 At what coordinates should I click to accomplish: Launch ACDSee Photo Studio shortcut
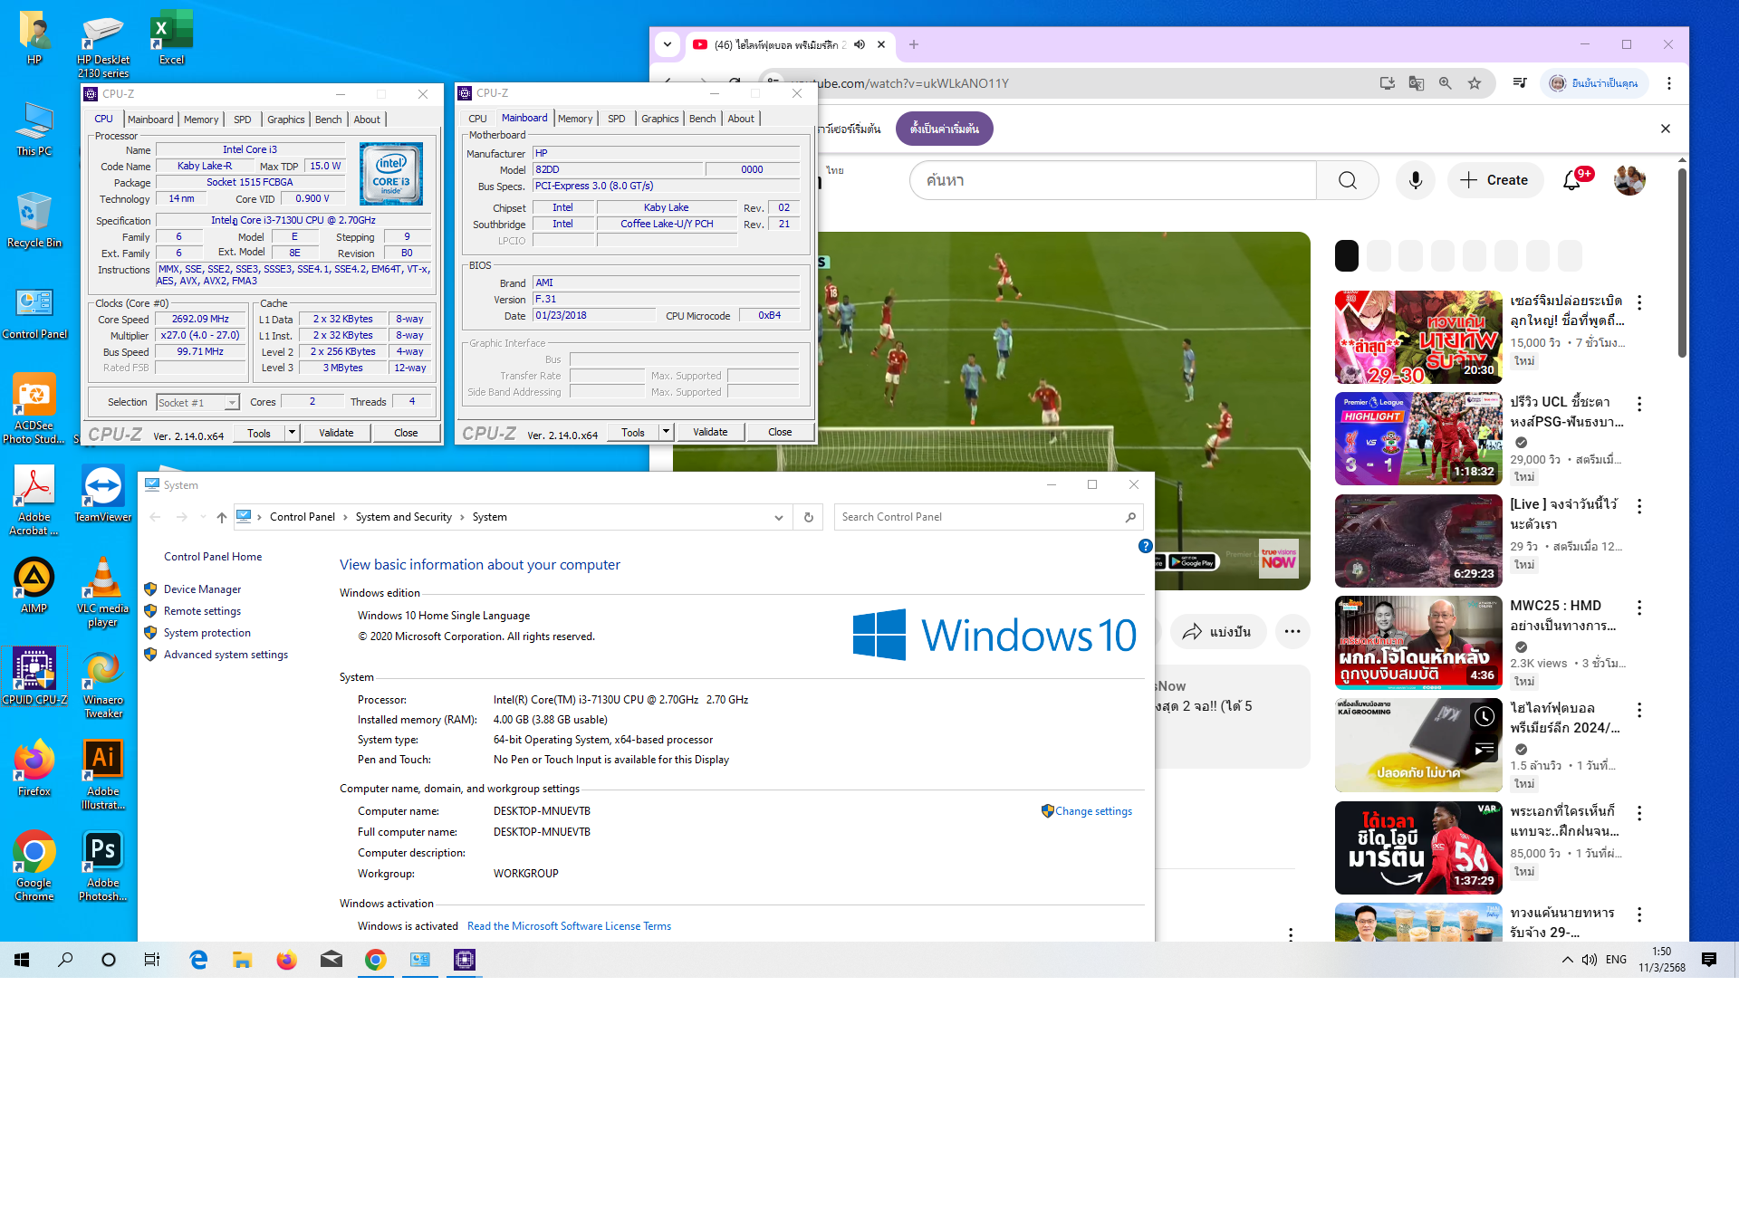click(x=34, y=409)
